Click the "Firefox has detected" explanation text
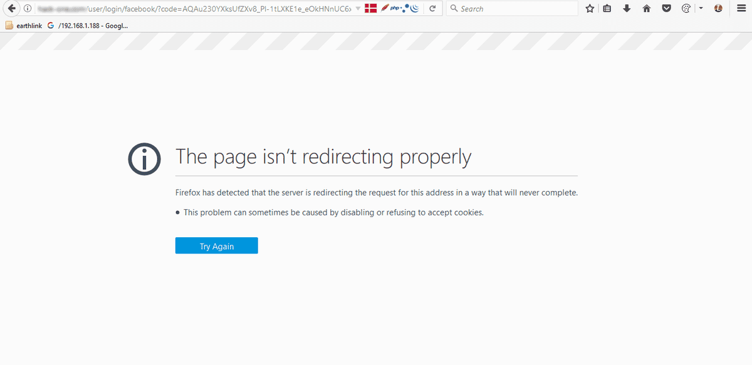 pos(377,193)
